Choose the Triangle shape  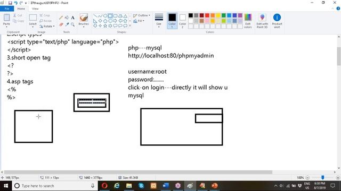click(125, 16)
